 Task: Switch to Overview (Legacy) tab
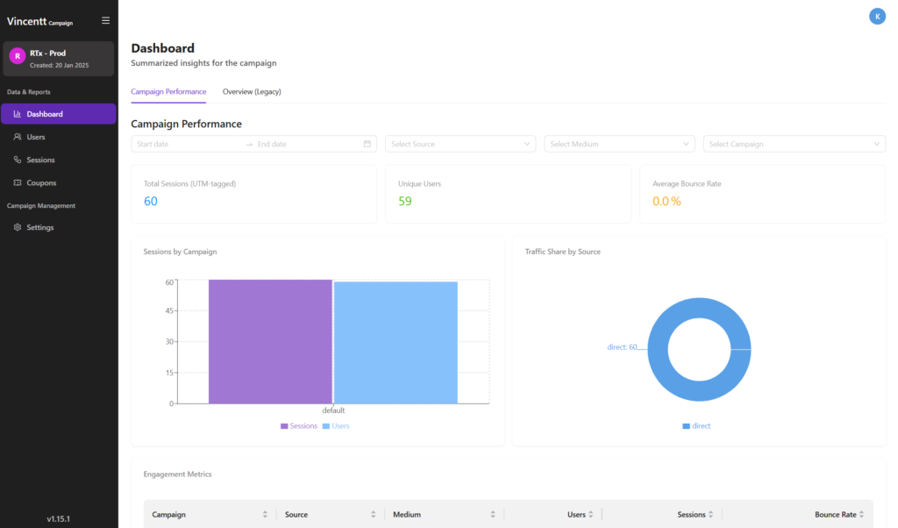pyautogui.click(x=252, y=91)
